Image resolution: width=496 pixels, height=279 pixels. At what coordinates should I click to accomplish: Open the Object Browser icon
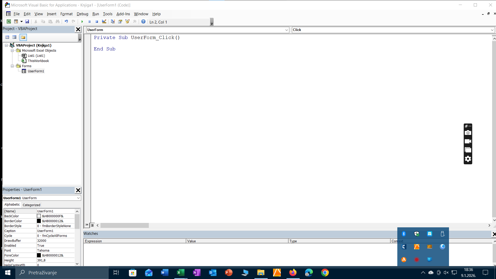coord(127,22)
